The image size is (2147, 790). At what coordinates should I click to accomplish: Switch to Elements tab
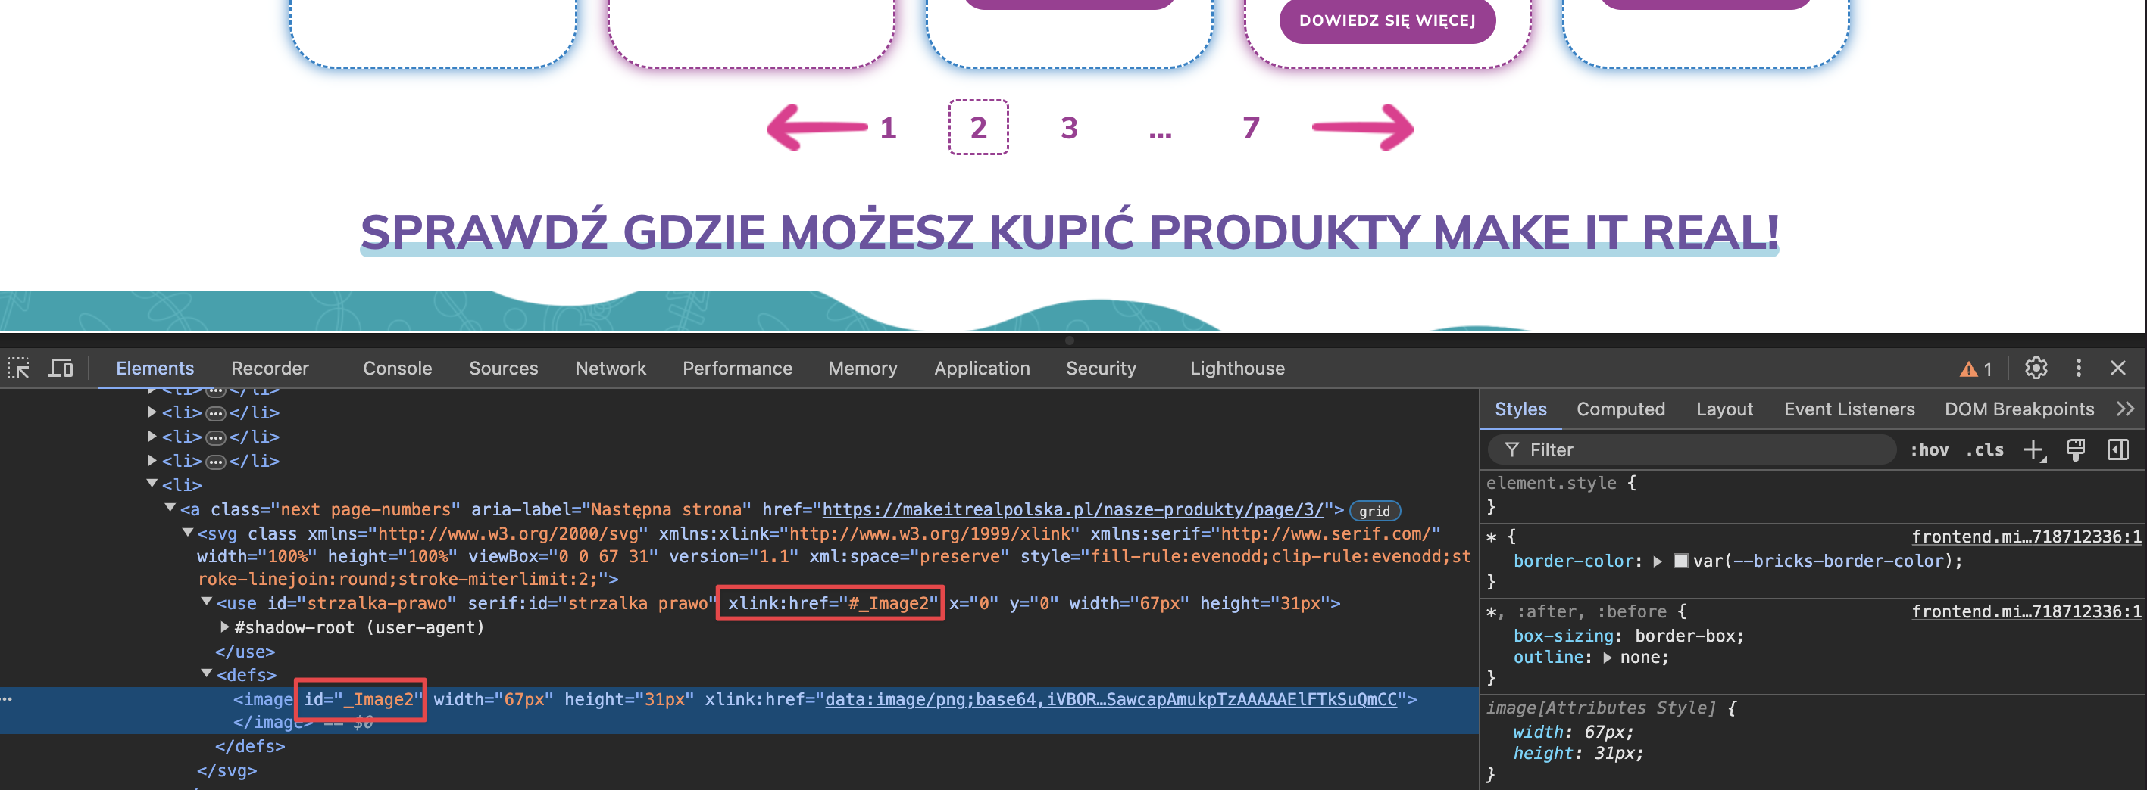coord(155,368)
